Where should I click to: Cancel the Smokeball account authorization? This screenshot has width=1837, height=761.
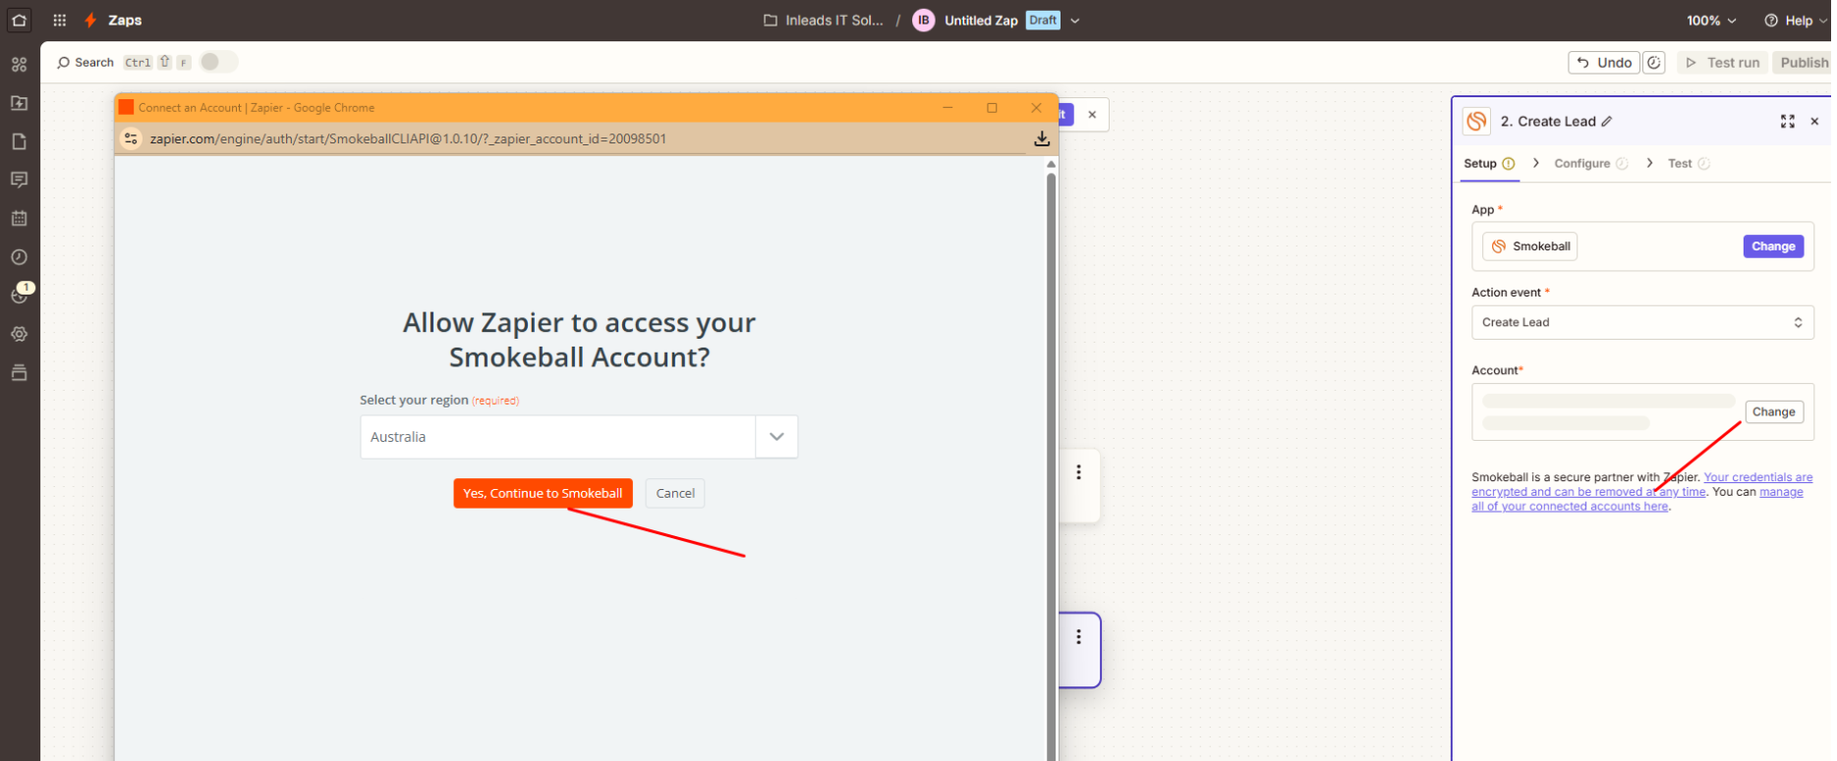(x=675, y=493)
